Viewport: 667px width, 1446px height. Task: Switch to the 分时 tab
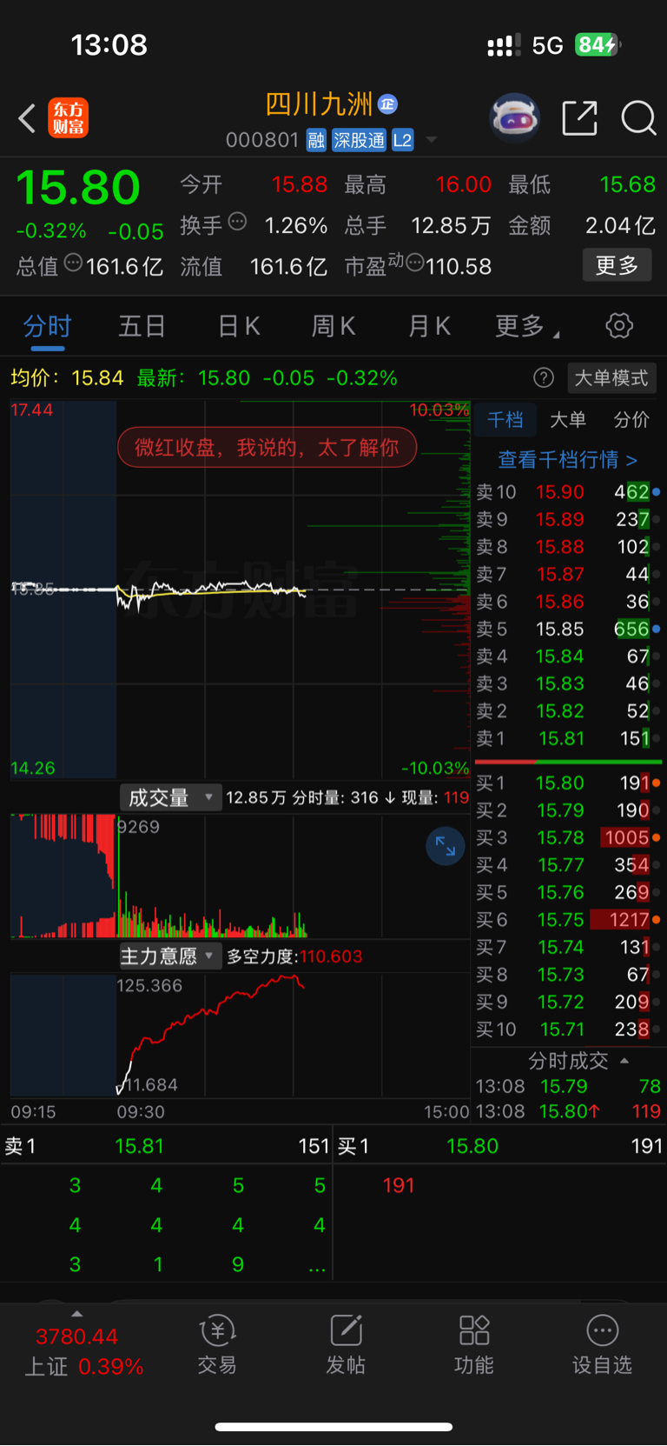48,327
